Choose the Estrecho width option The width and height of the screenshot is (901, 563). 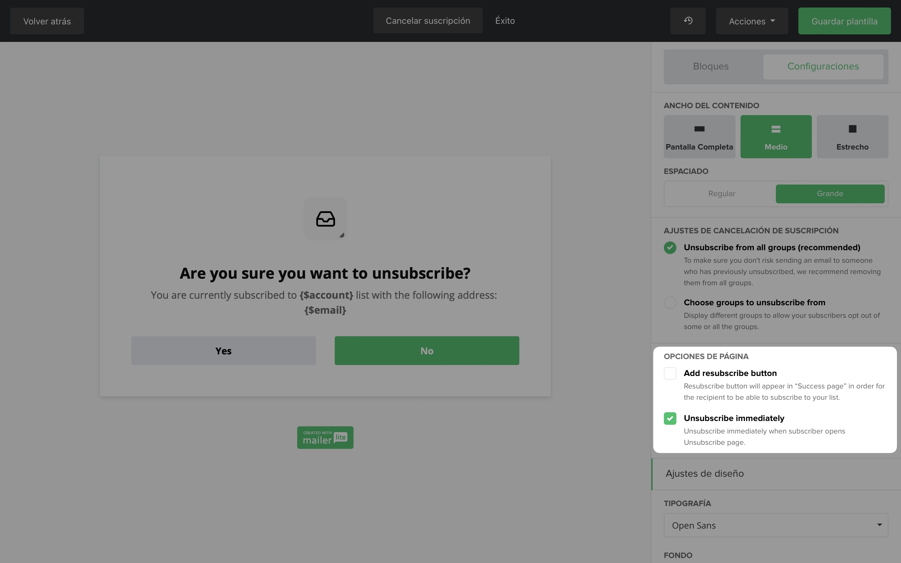(x=852, y=137)
